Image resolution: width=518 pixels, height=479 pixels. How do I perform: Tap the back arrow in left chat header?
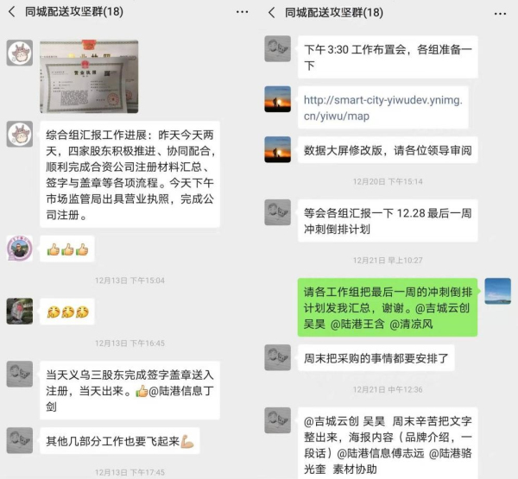click(x=12, y=12)
